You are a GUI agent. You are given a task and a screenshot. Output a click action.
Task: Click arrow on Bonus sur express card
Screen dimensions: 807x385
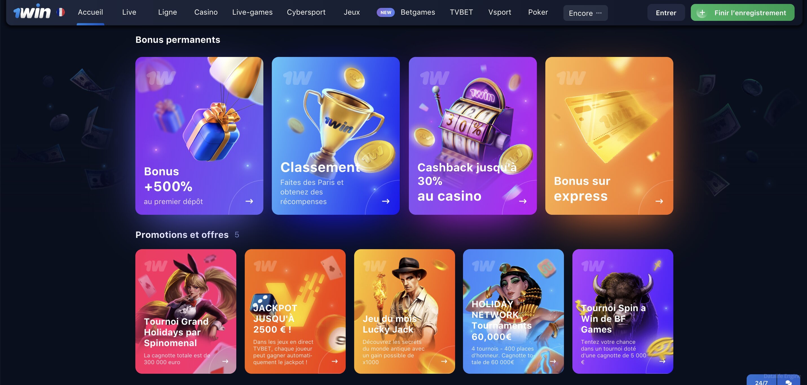click(x=659, y=201)
